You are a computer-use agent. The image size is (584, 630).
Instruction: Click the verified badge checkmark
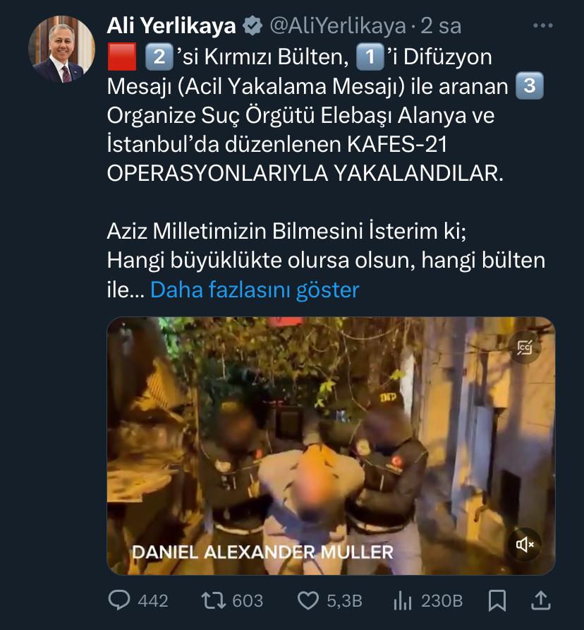click(253, 25)
